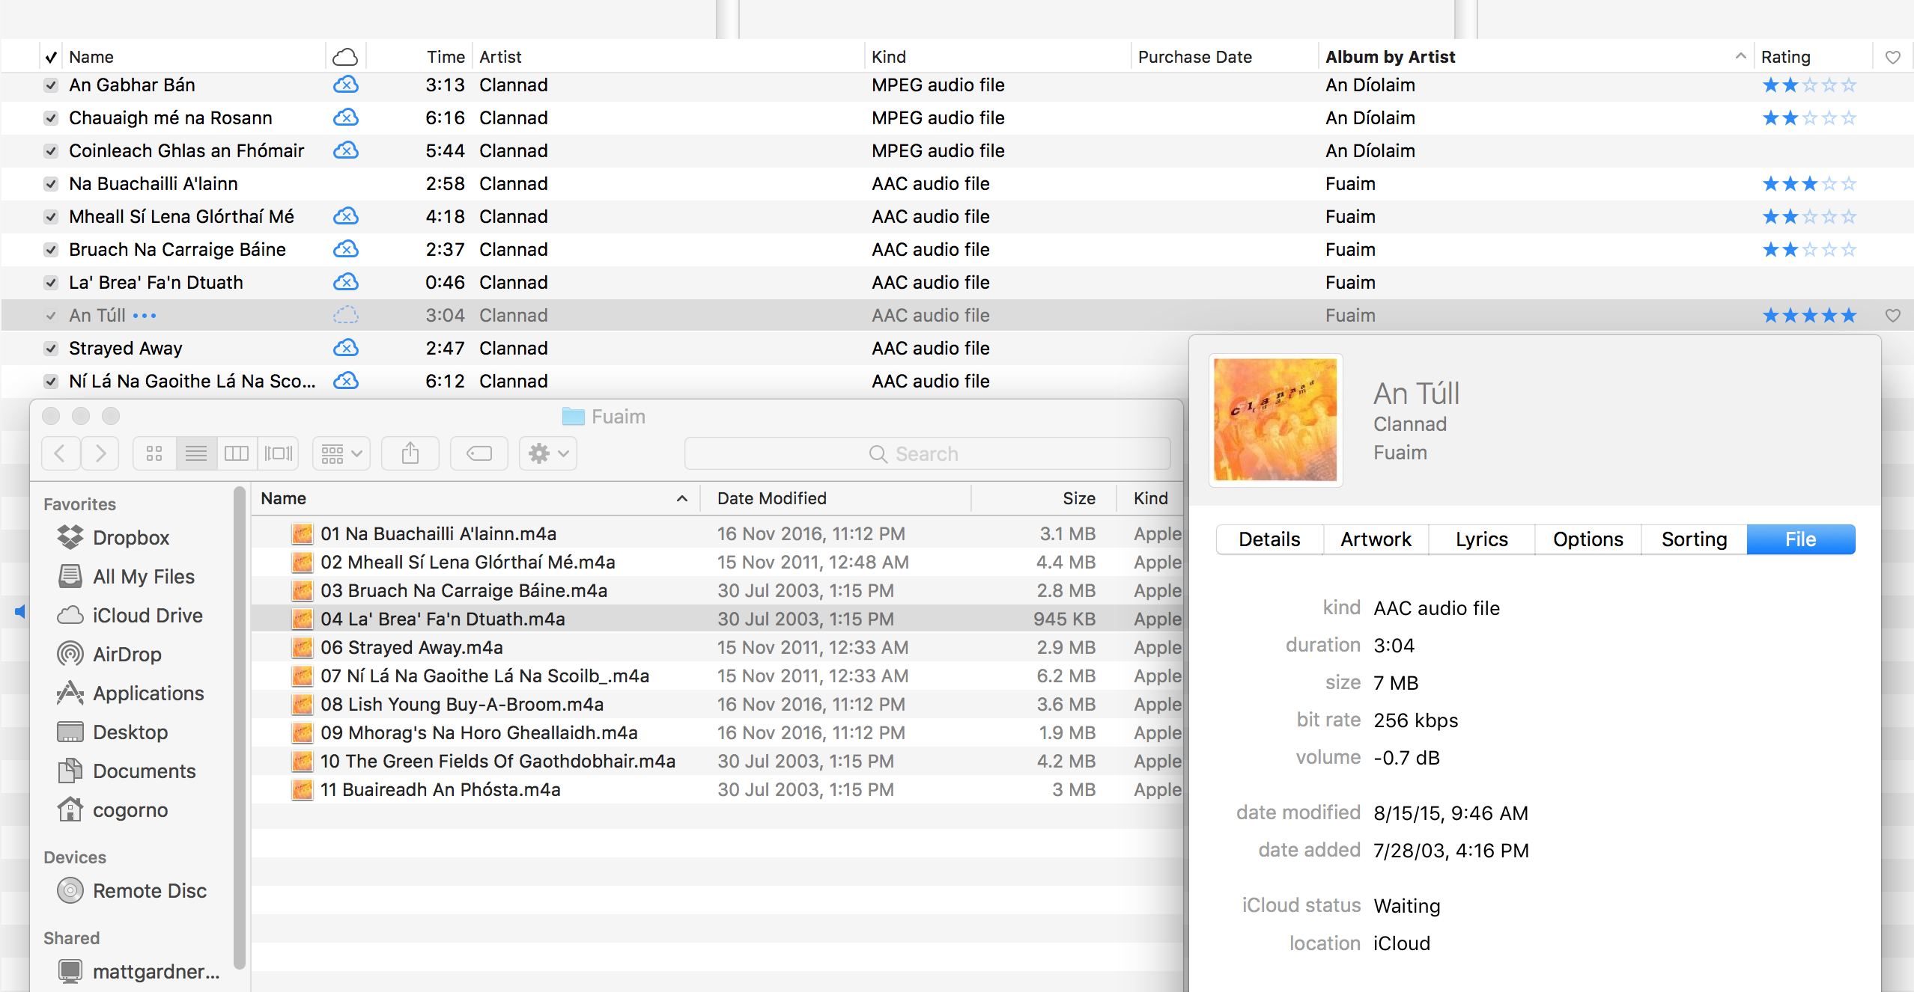1914x992 pixels.
Task: Click the Finder share icon
Action: coord(410,453)
